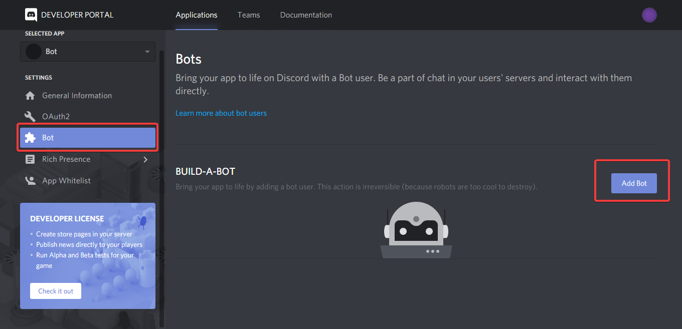Open the Teams tab
The height and width of the screenshot is (329, 682).
point(249,15)
